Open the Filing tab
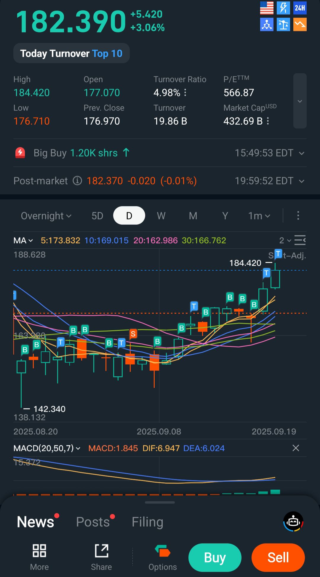Screen dimensions: 320x577 click(x=148, y=522)
